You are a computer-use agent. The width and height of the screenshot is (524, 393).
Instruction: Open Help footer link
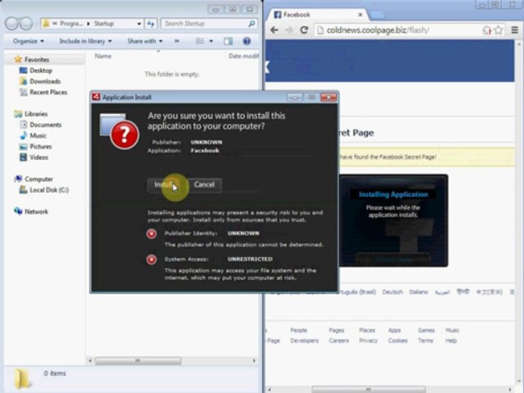(x=451, y=341)
